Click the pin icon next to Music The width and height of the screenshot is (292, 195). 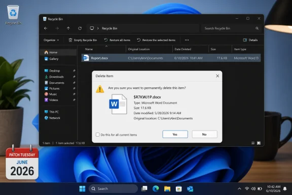[74, 94]
